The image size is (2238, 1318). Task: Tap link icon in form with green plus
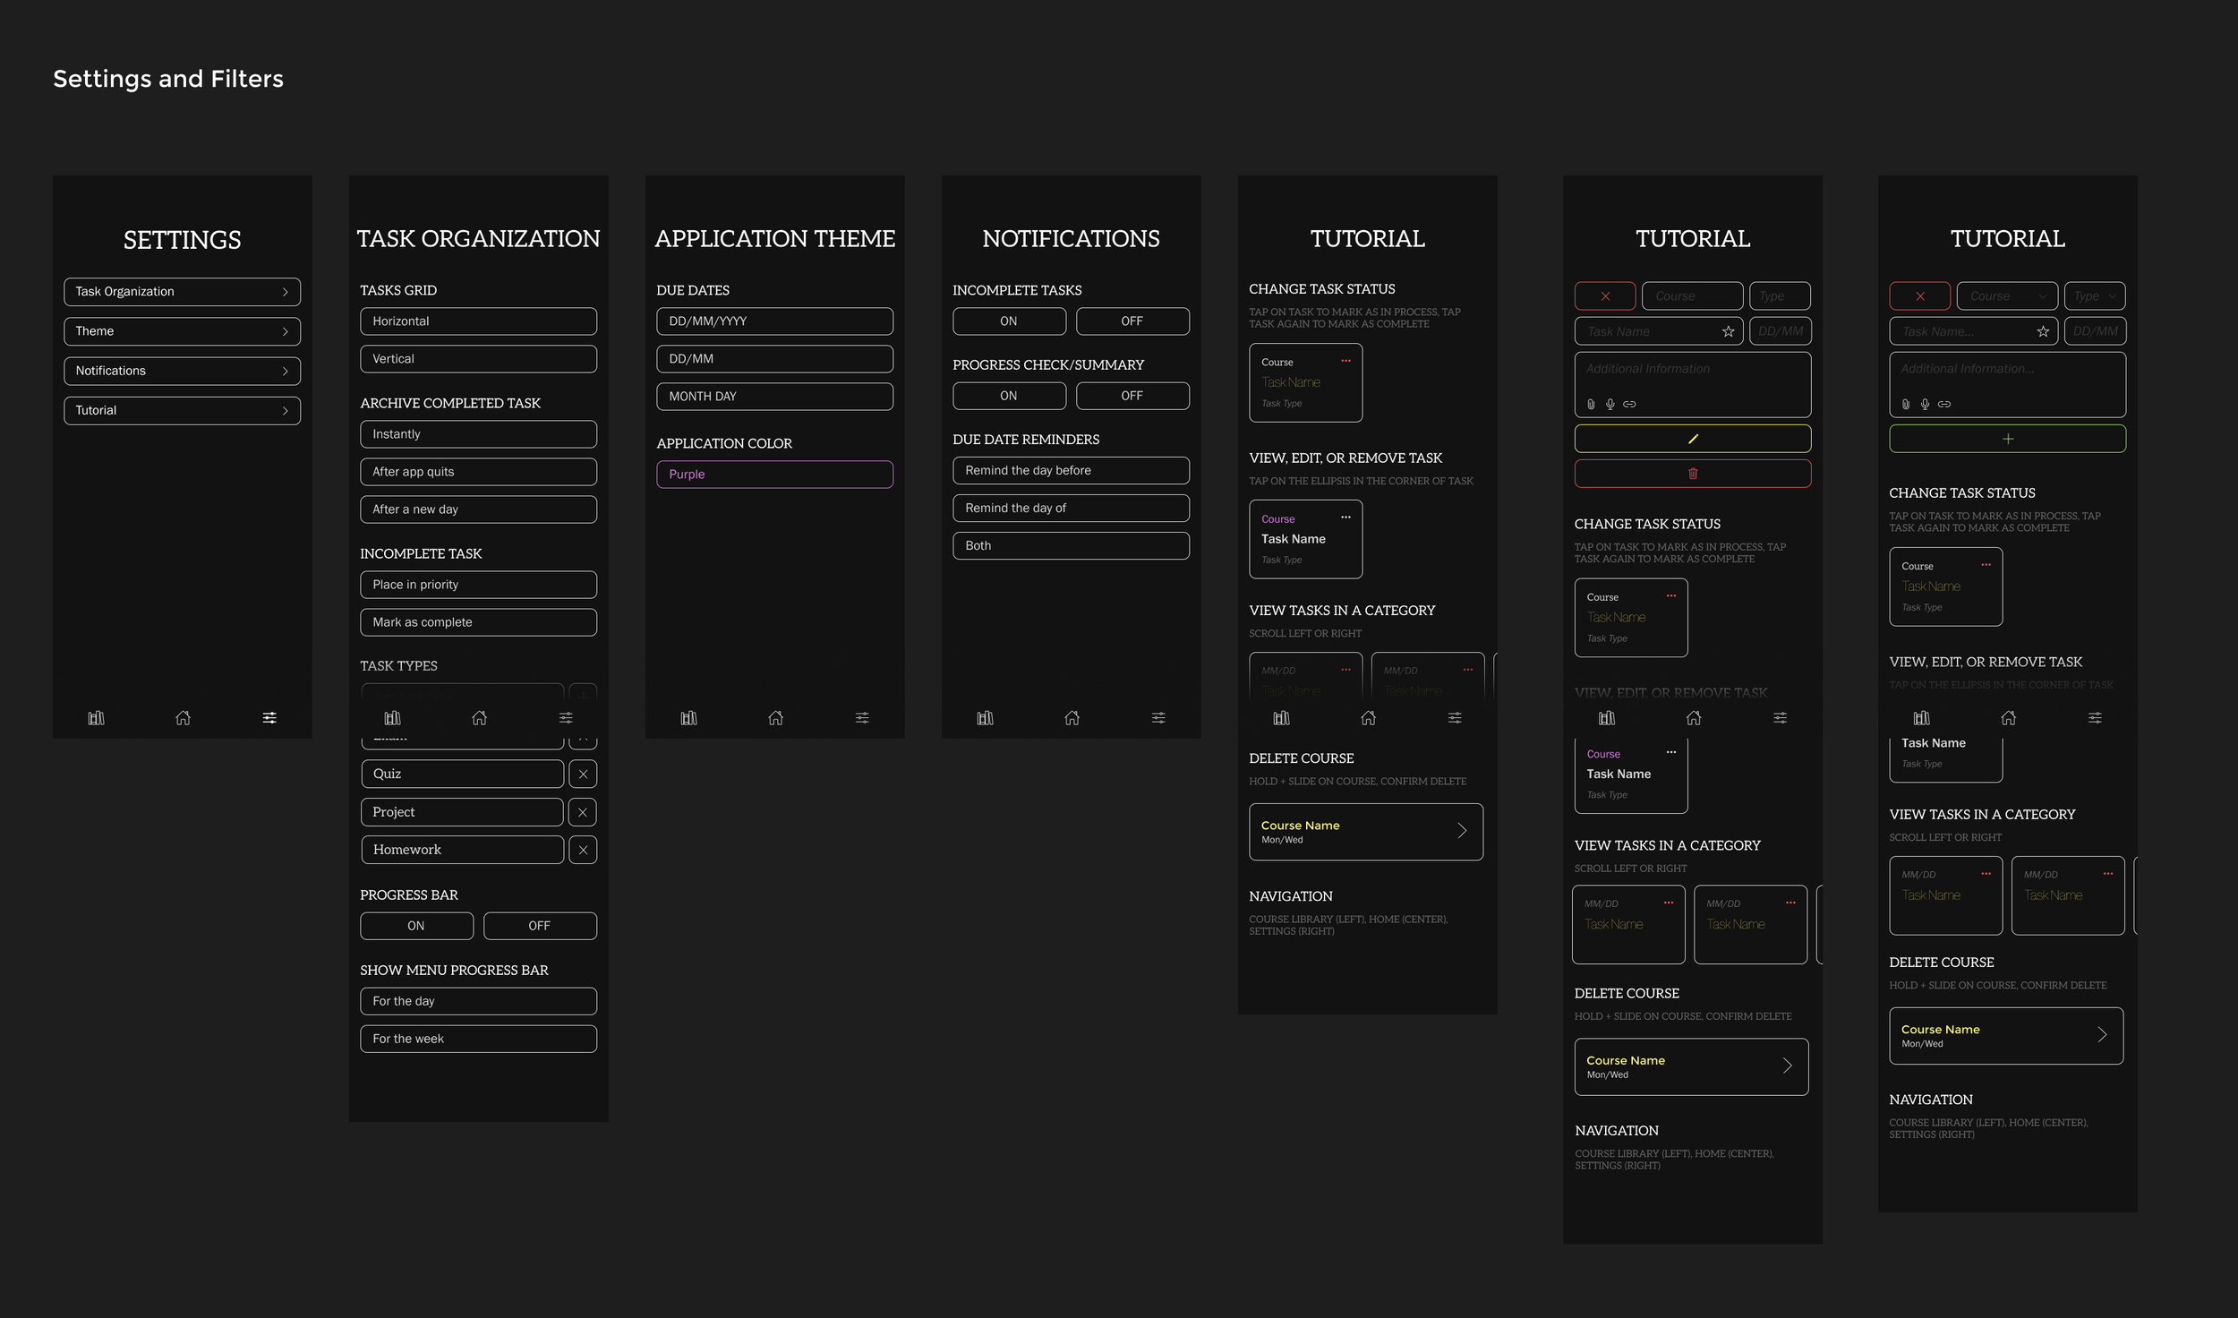pyautogui.click(x=1944, y=404)
